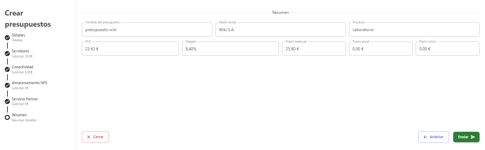Submit the budget with Enviar button
This screenshot has height=150, width=485.
(466, 137)
